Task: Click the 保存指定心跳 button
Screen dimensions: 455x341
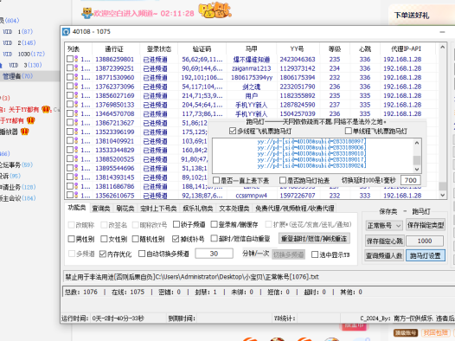Action: (x=384, y=241)
